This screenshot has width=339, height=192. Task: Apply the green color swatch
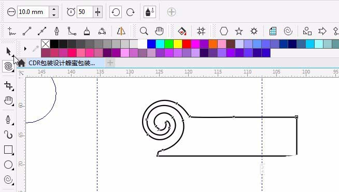(x=169, y=44)
